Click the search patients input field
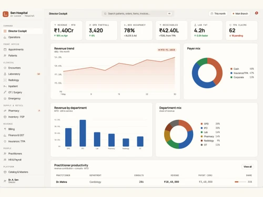263x197 pixels. tap(138, 14)
